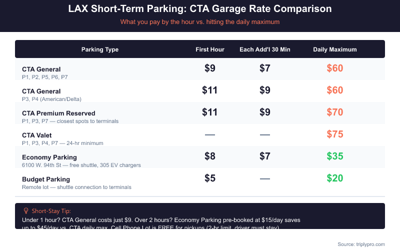This screenshot has height=250, width=400.
Task: Click the green $35 daily maximum price
Action: [335, 156]
